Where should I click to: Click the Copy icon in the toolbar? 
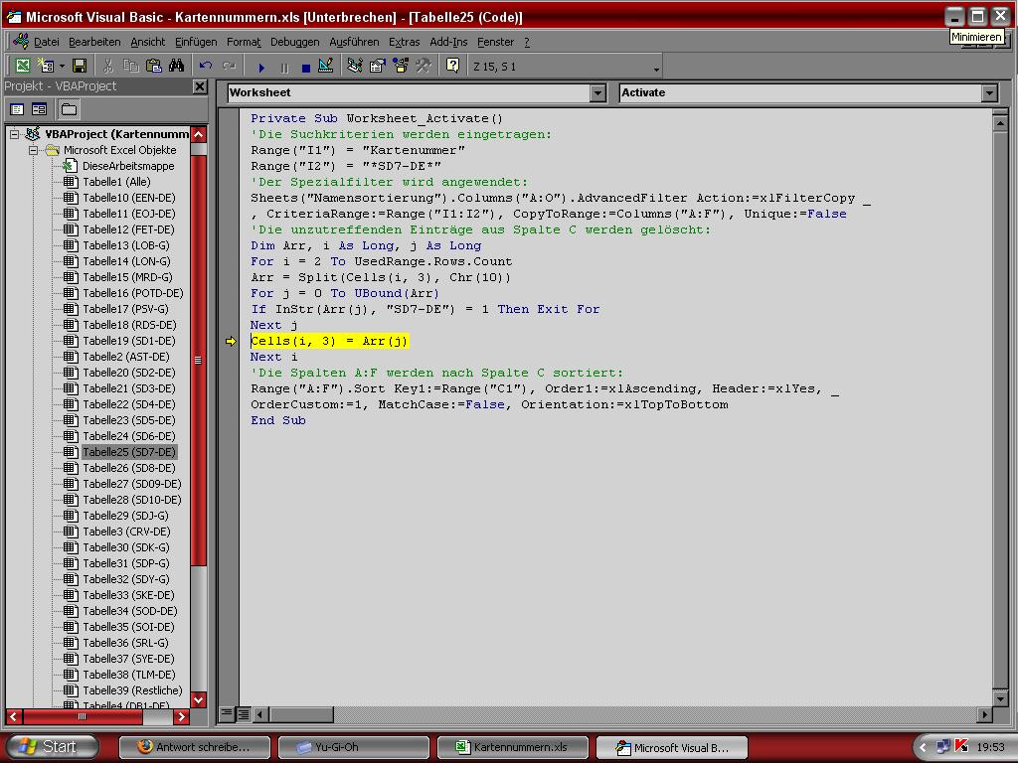click(130, 66)
